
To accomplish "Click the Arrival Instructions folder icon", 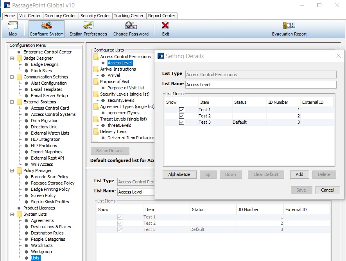I will click(96, 69).
